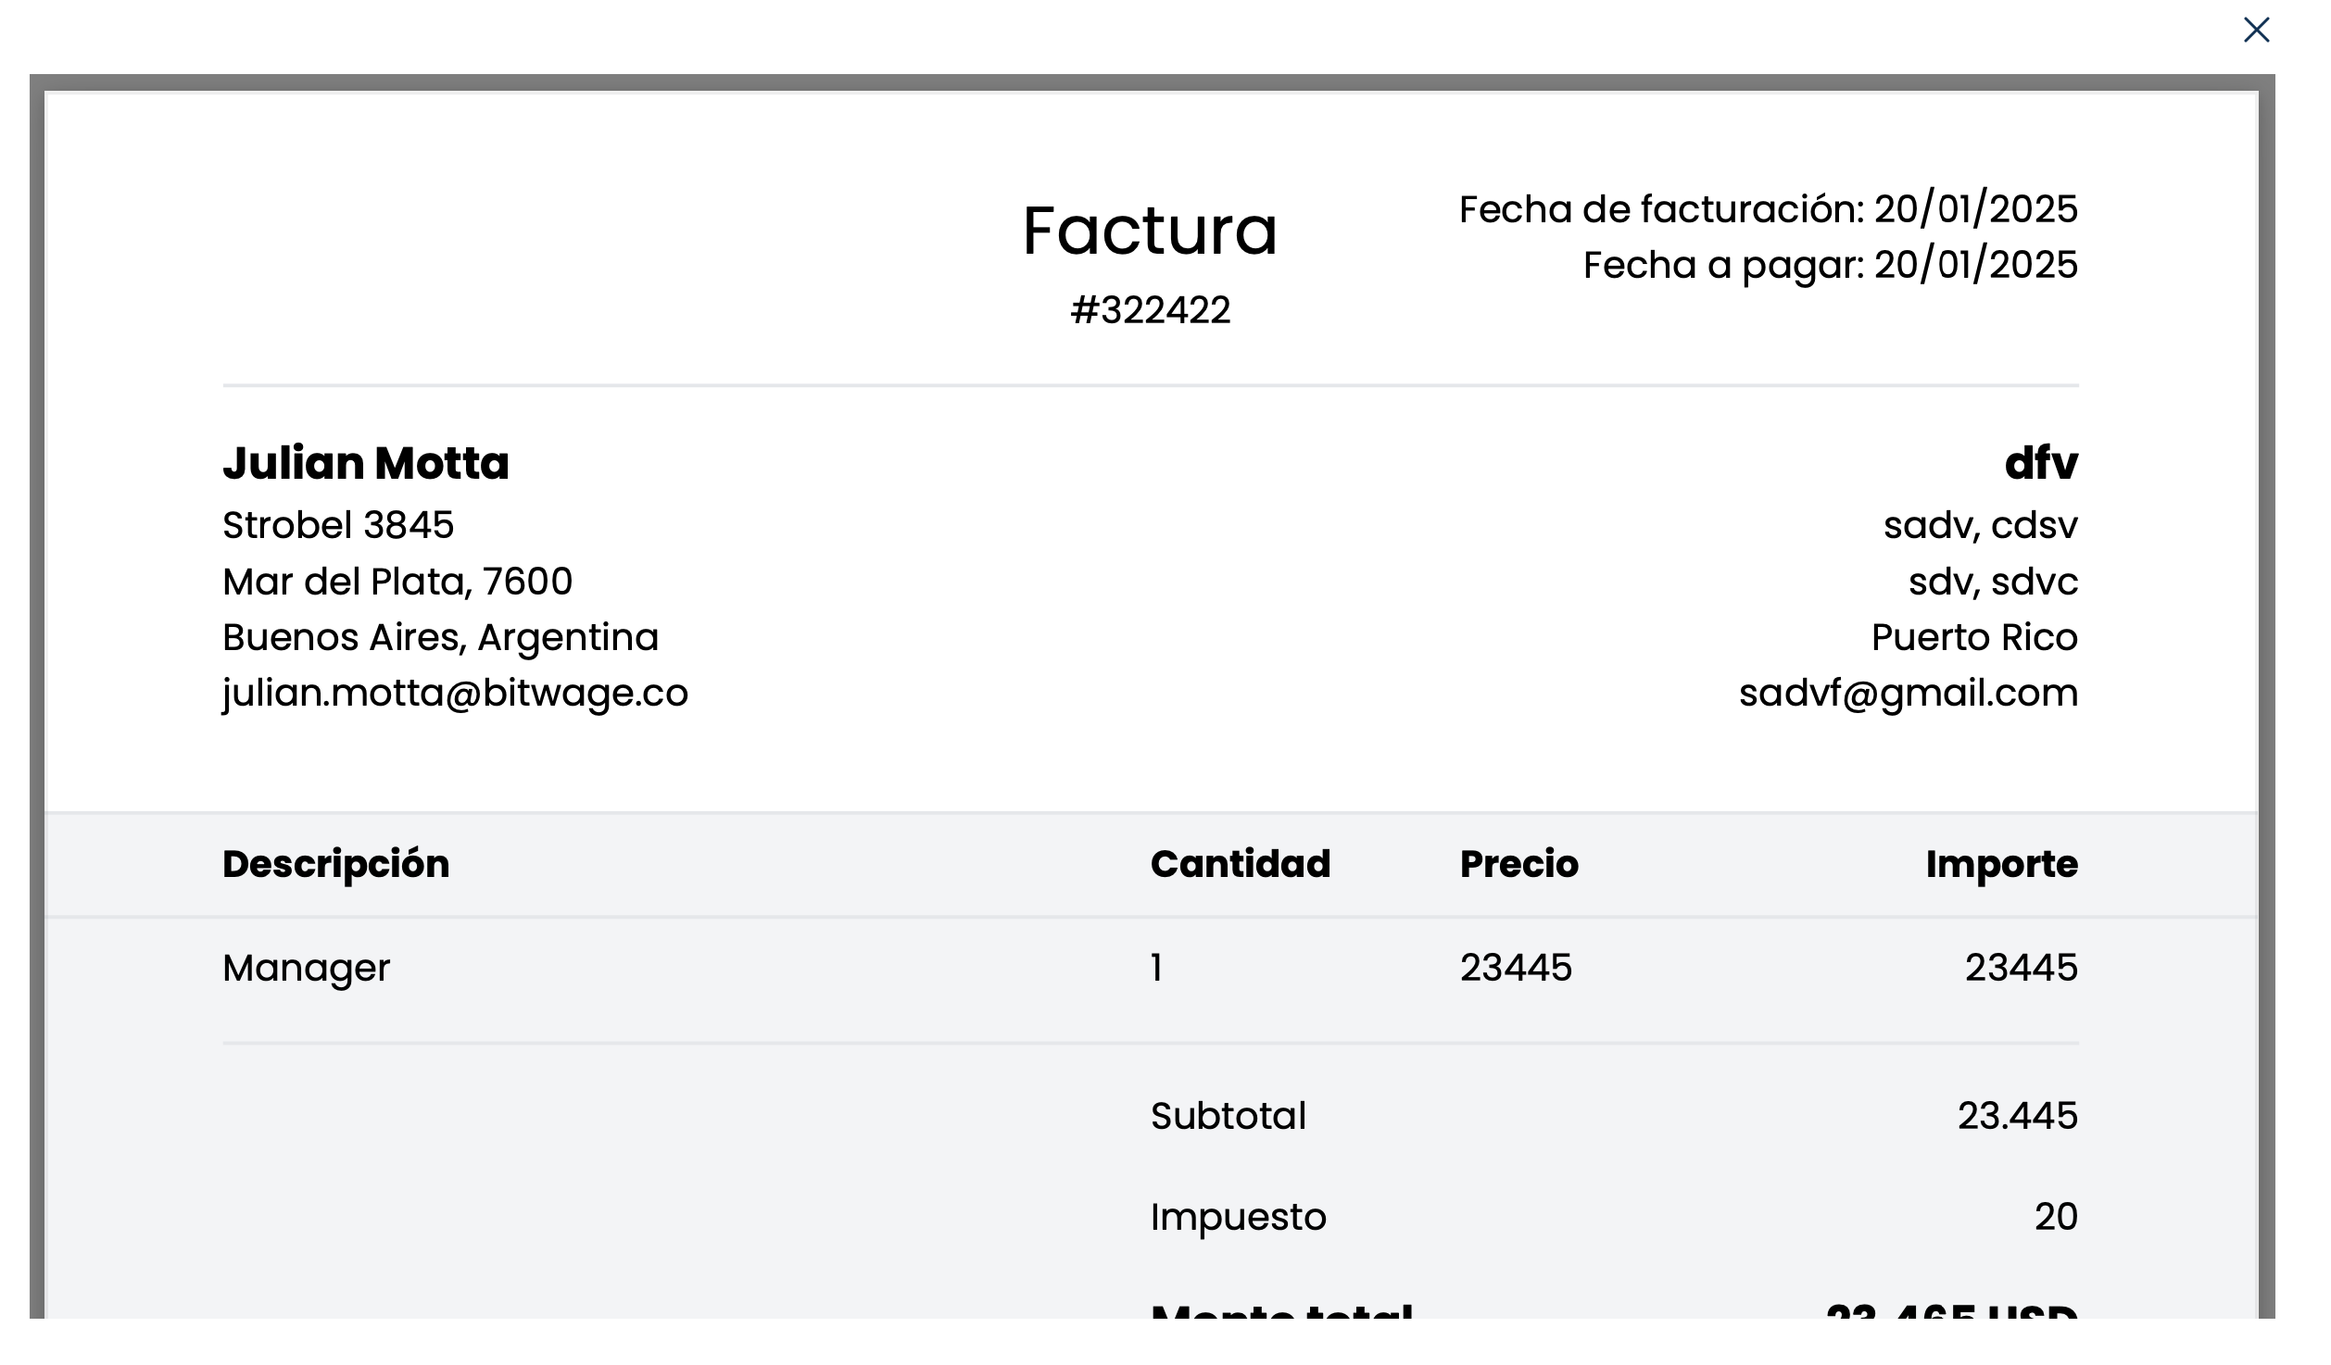Click the Precio column header

coord(1518,864)
